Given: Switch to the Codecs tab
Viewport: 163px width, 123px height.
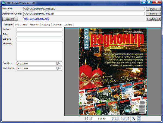Looking at the screenshot, I should 68,25.
